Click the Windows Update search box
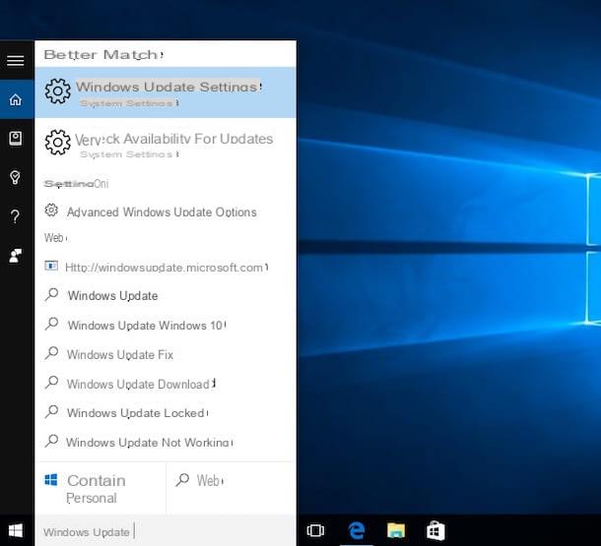This screenshot has height=546, width=601. 166,531
